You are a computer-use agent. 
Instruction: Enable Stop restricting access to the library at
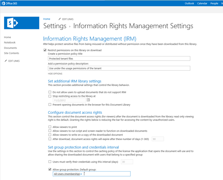tap(49, 96)
